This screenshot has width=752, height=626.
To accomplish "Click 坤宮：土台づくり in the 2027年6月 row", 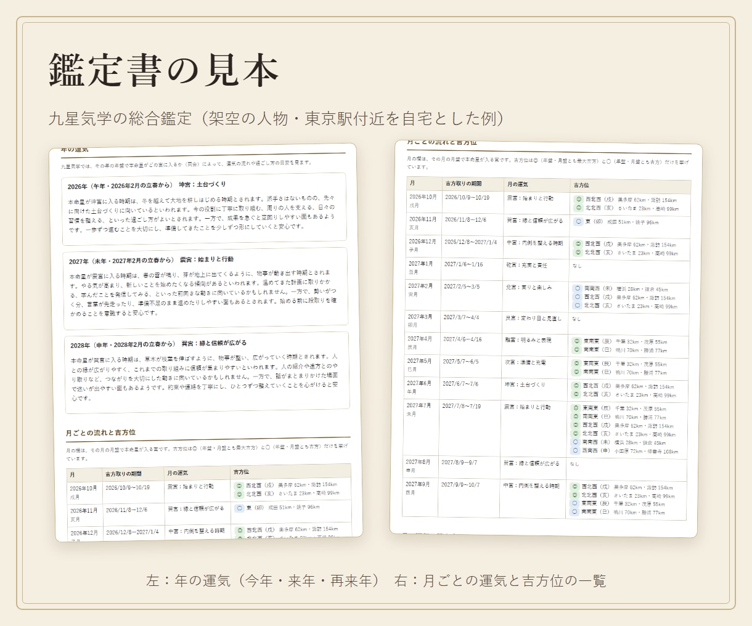I will coord(525,384).
